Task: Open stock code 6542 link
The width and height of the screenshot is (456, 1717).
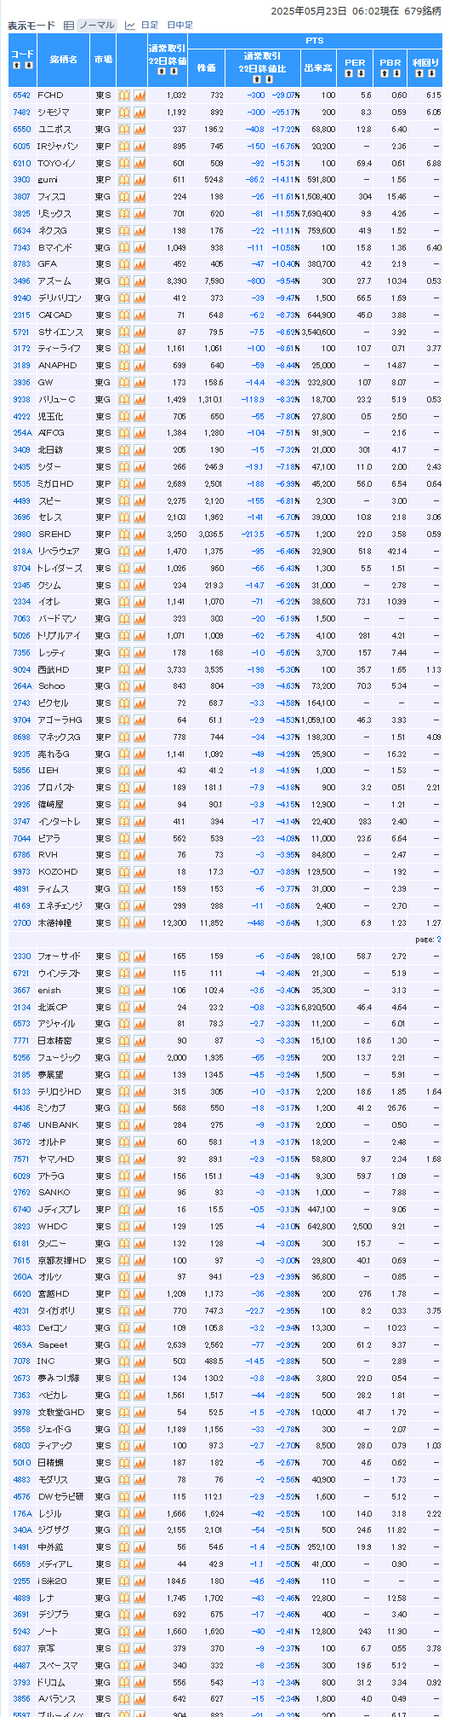Action: [x=21, y=95]
